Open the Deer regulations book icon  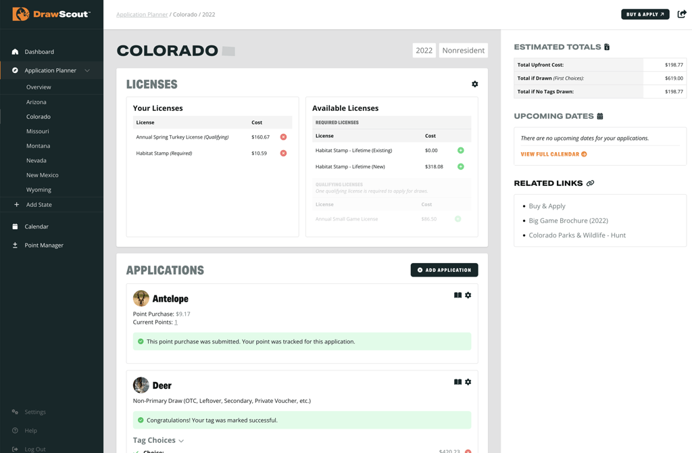(x=458, y=382)
